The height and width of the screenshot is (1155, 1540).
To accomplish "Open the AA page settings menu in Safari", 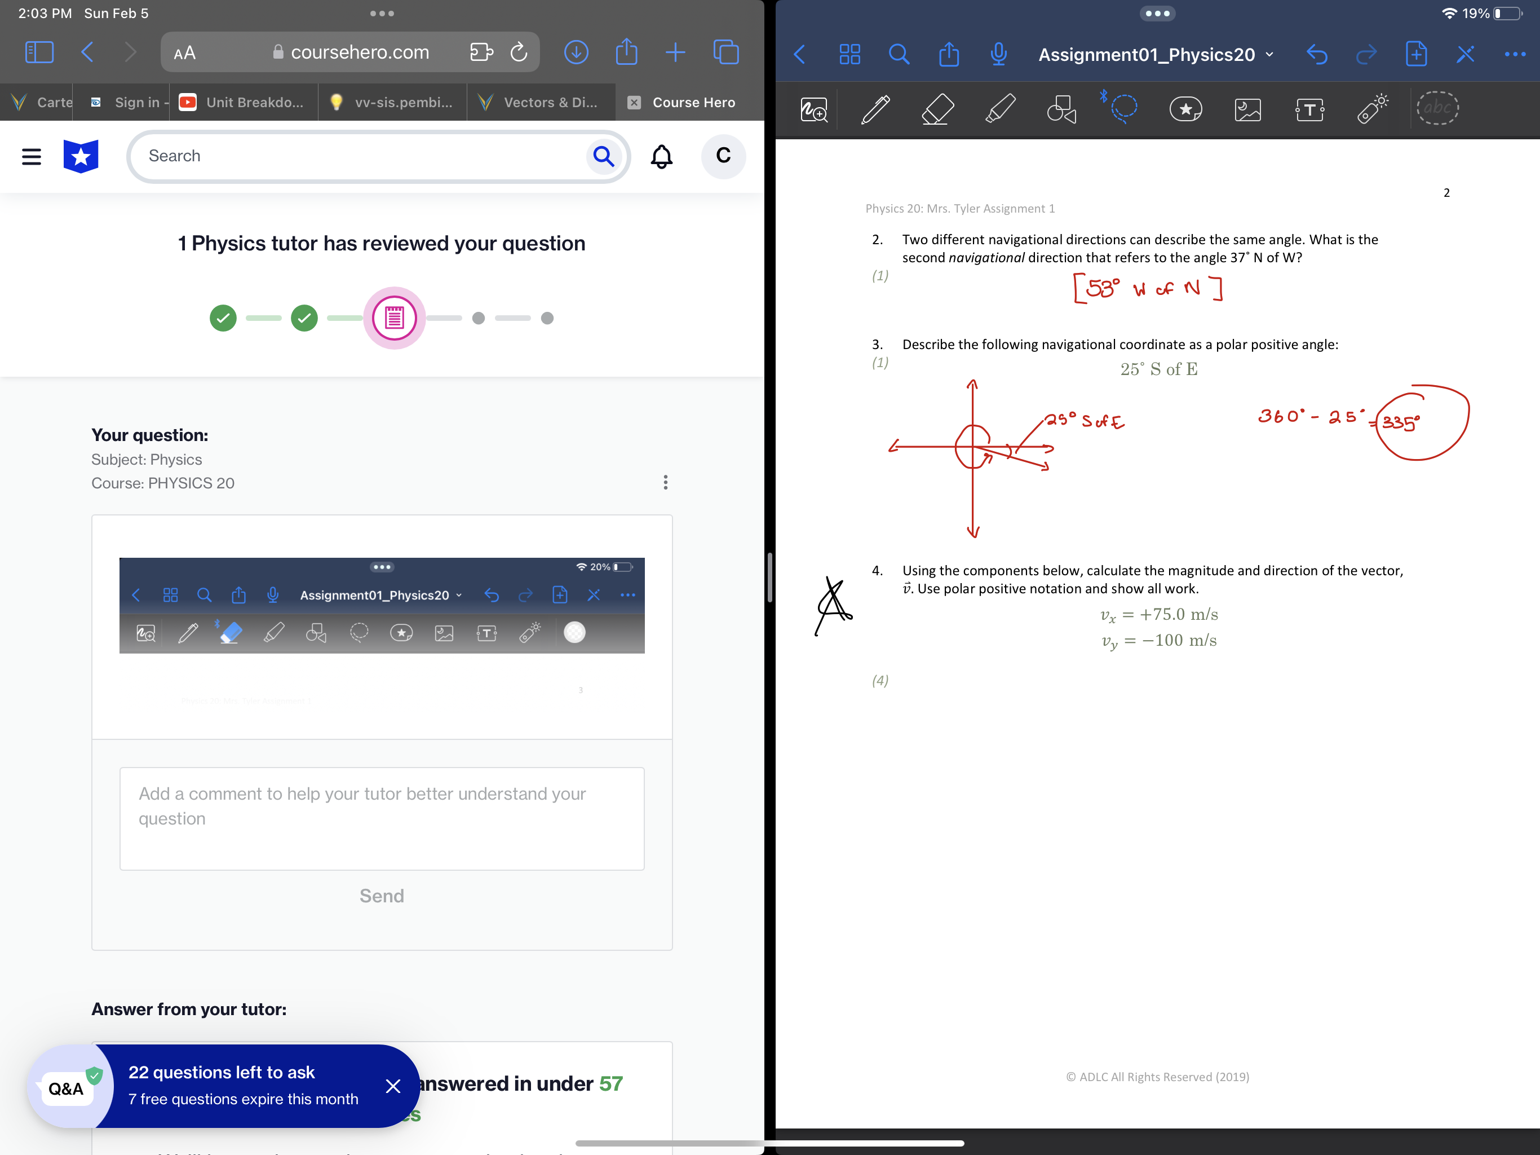I will point(184,51).
